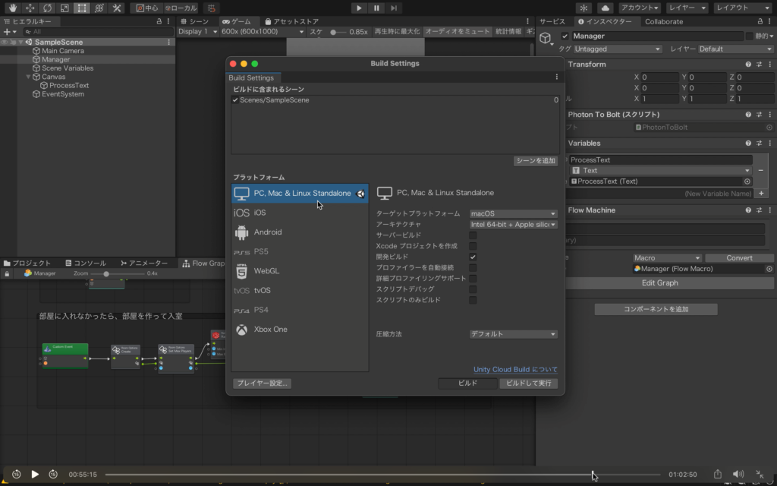The image size is (777, 486).
Task: Skip forward 15 seconds in video player
Action: 53,474
